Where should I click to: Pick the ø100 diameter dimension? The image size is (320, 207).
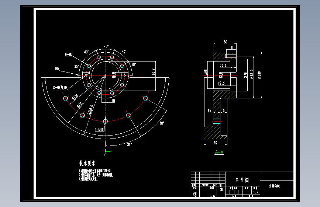[x=259, y=75]
